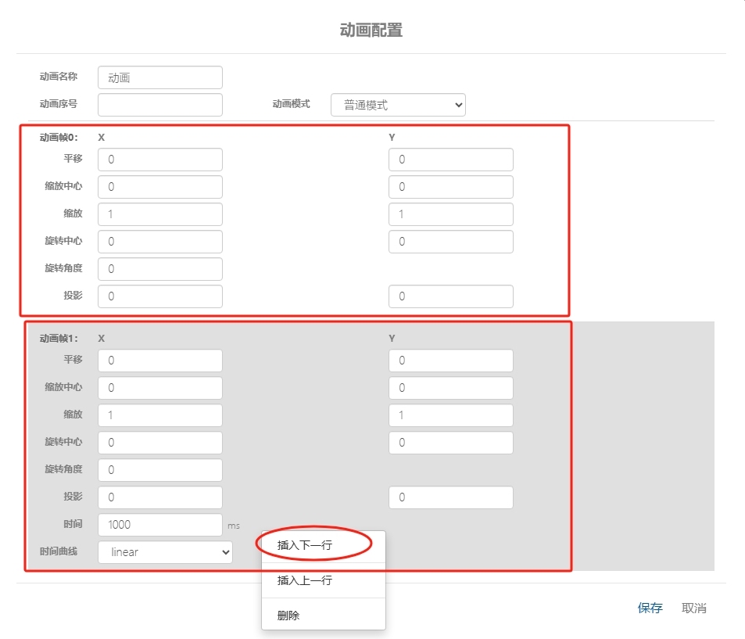Open the 动画模式 dropdown
Screen dimensions: 745x639
coord(398,105)
